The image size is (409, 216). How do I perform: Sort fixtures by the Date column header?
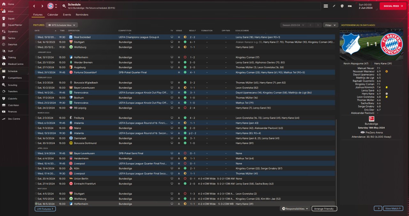37,31
